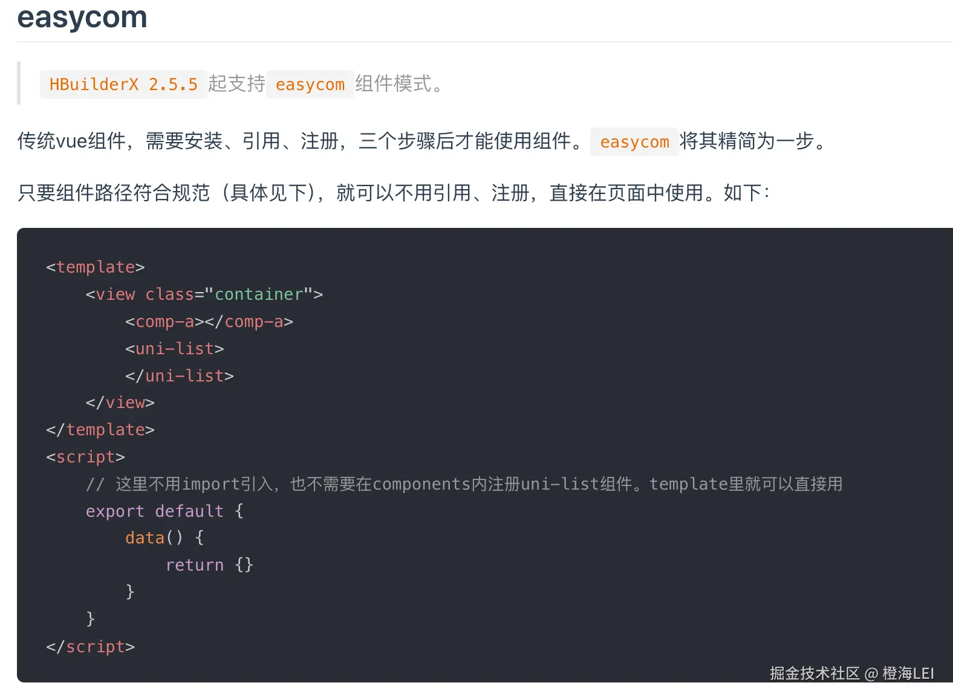Click the paragraph beginning 只要组件路径符合规范
Image resolution: width=953 pixels, height=700 pixels.
click(394, 193)
